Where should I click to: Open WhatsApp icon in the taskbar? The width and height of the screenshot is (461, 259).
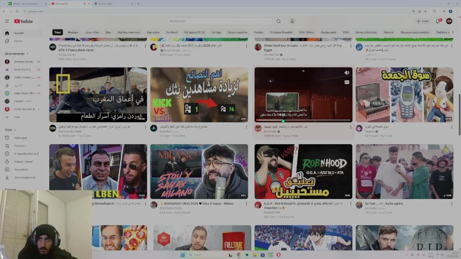click(270, 255)
